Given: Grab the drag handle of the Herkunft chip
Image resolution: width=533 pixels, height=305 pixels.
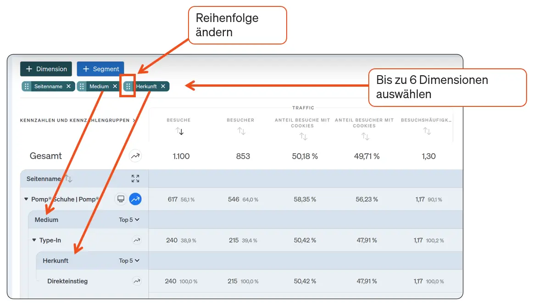Looking at the screenshot, I should (x=128, y=86).
